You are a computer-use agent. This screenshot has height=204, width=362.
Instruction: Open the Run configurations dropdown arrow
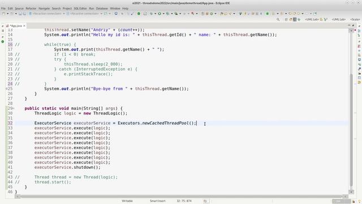tap(163, 14)
